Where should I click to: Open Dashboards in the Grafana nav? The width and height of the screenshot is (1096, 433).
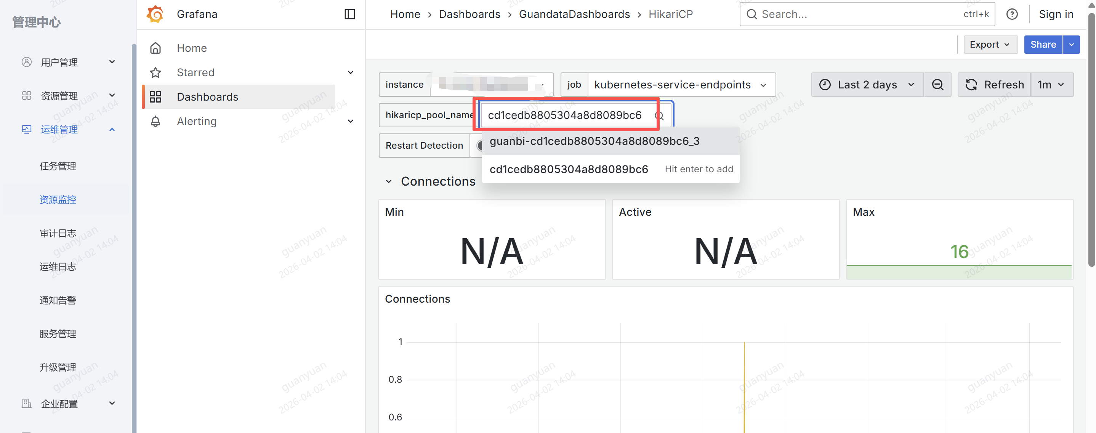(x=207, y=97)
